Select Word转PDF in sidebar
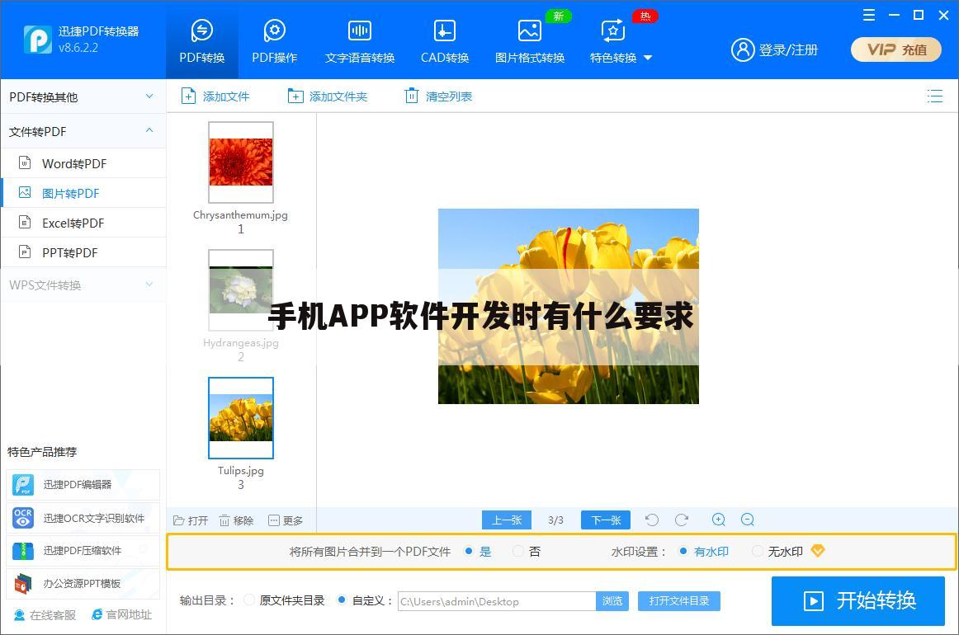The width and height of the screenshot is (959, 635). tap(83, 163)
